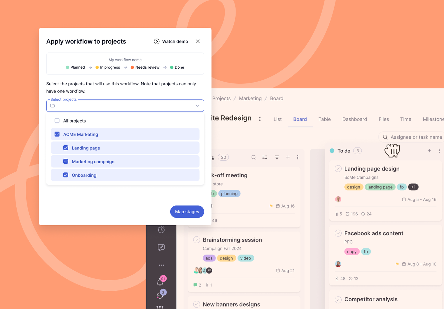Viewport: 444px width, 309px height.
Task: Uncheck the Onboarding project checkbox
Action: pyautogui.click(x=66, y=175)
